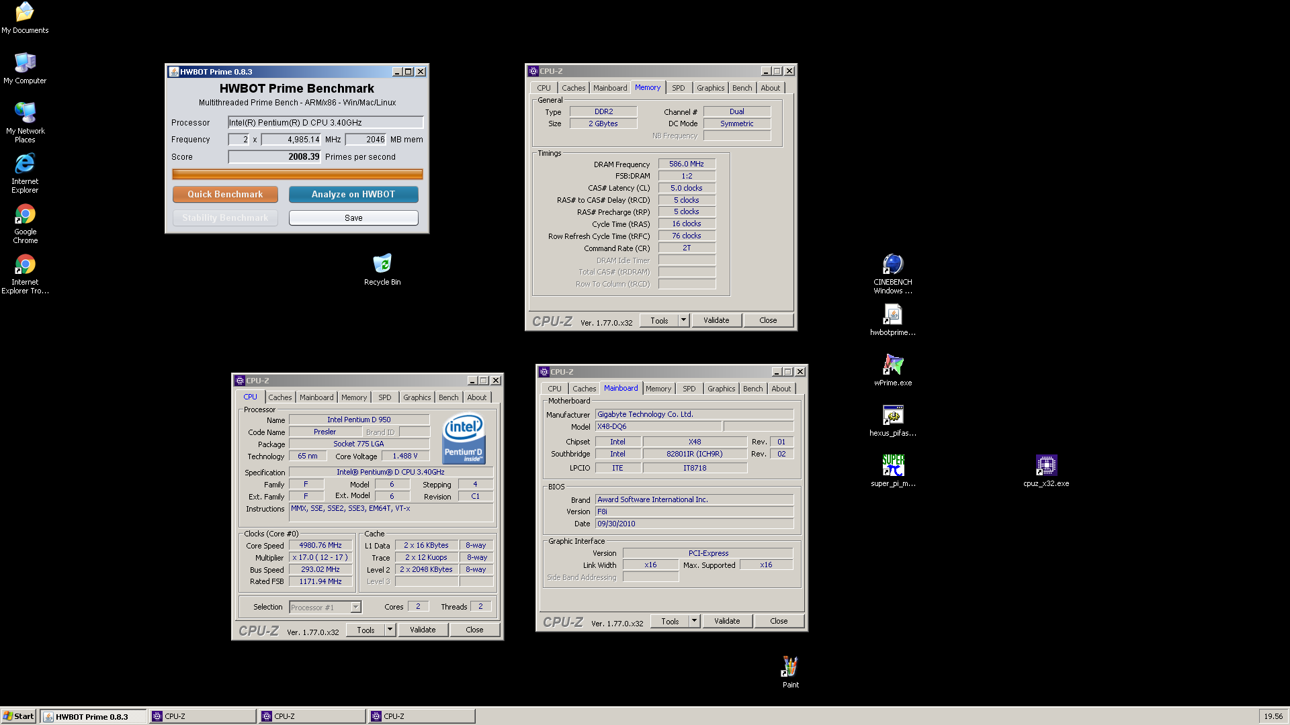The image size is (1290, 725).
Task: Launch CINEBENCH Windows shortcut
Action: coord(893,274)
